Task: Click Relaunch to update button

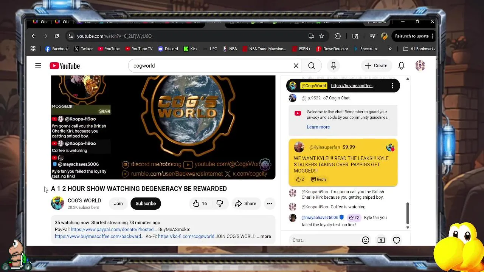Action: 412,36
